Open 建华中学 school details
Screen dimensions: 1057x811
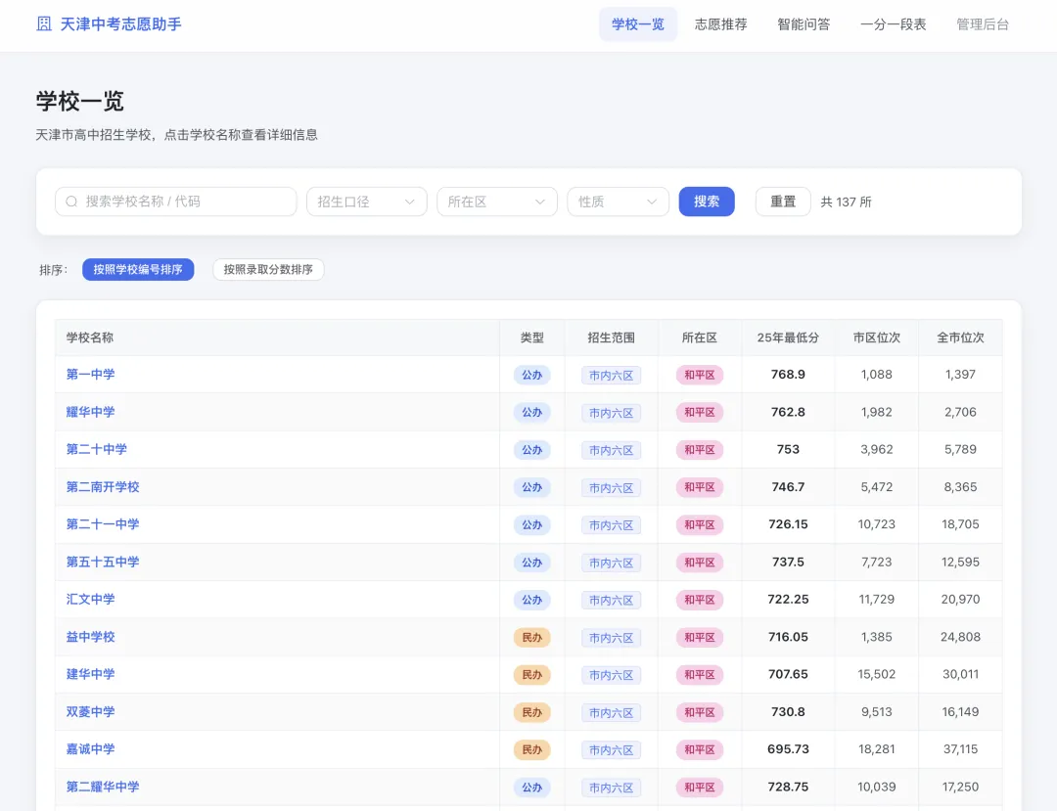pos(90,674)
